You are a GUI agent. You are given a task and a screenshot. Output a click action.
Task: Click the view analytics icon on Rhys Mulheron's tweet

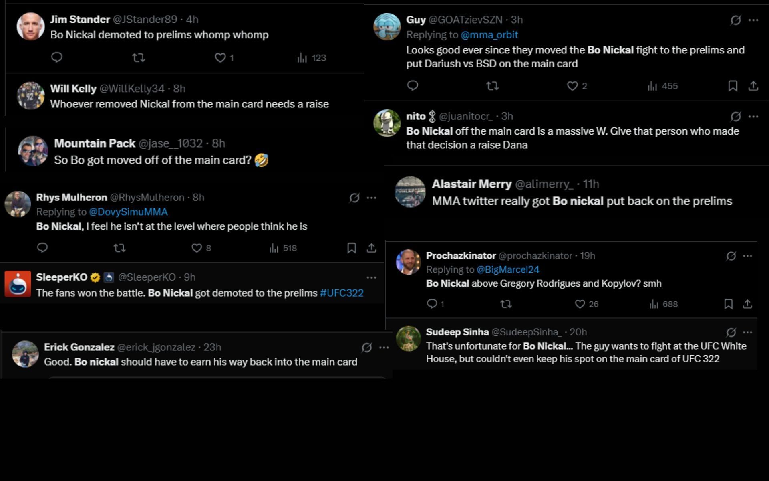[274, 248]
